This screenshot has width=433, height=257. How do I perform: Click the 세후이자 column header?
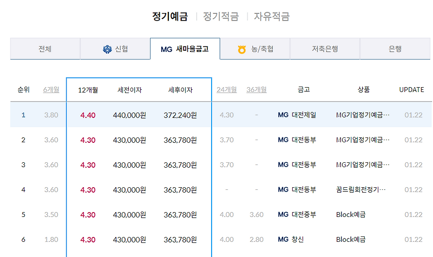tap(180, 90)
